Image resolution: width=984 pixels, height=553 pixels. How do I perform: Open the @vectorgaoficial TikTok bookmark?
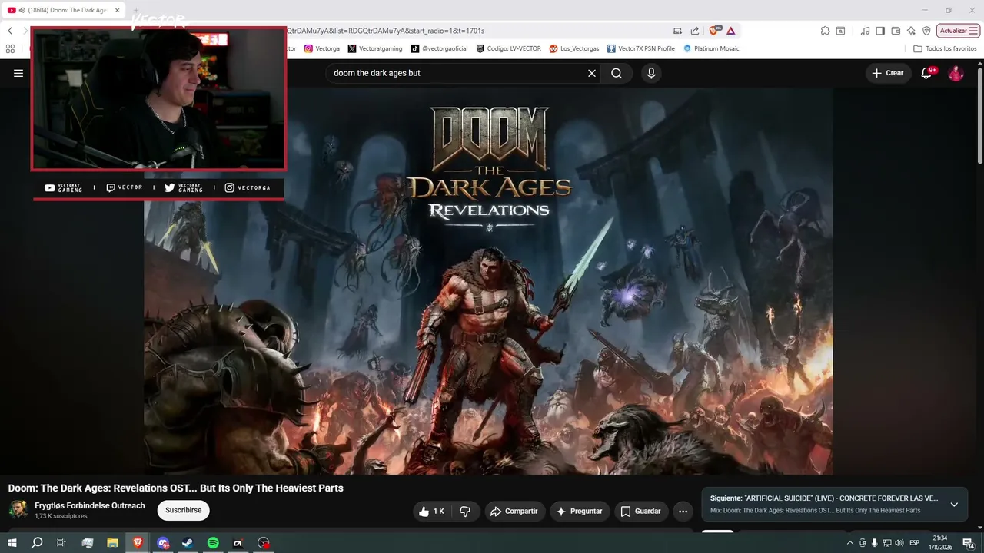coord(438,48)
